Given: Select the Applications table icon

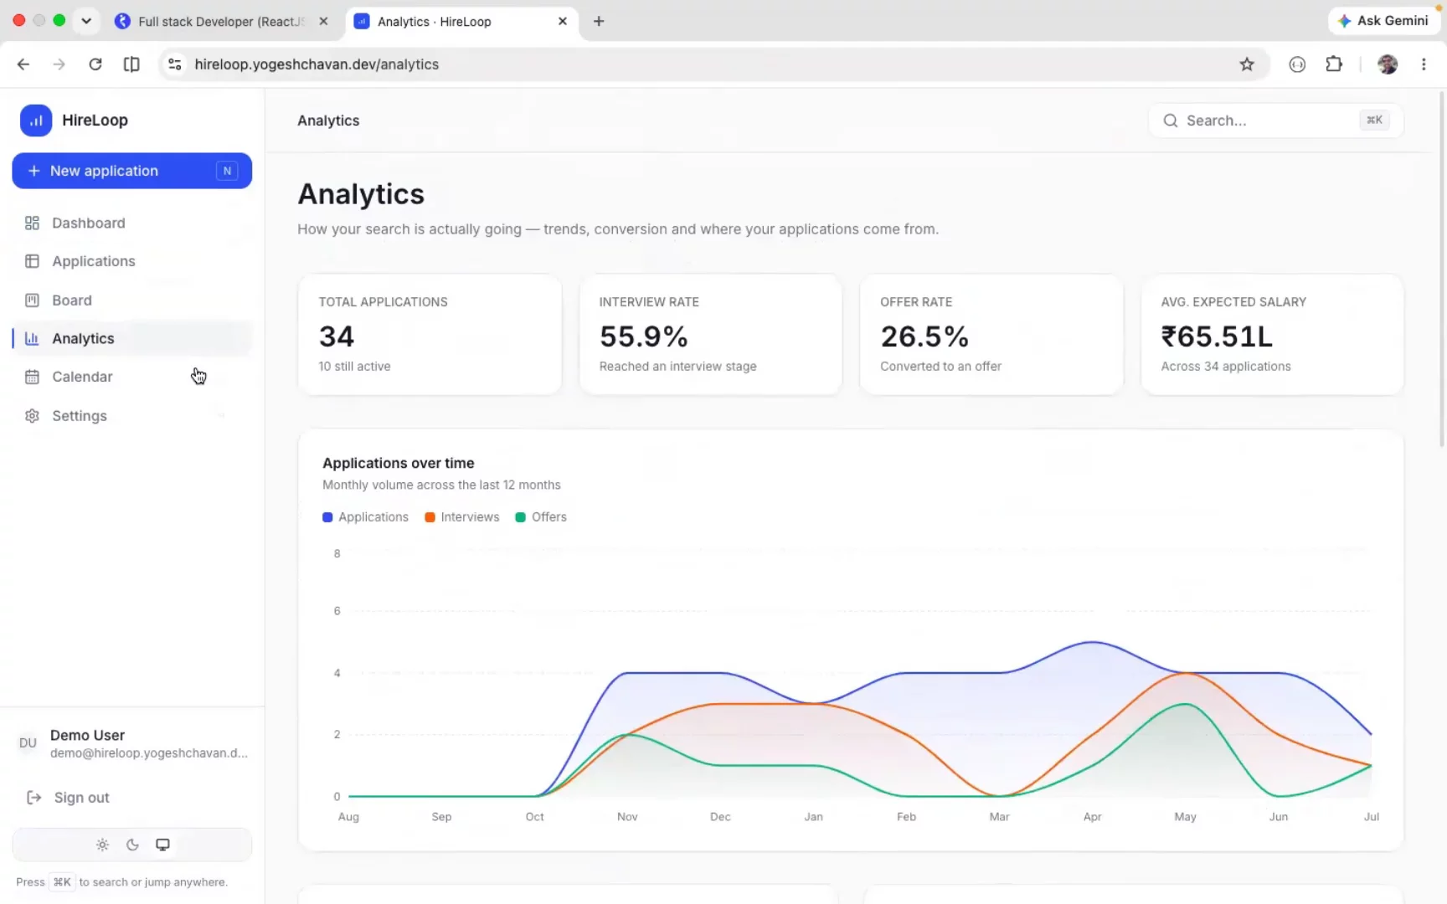Looking at the screenshot, I should (x=32, y=261).
